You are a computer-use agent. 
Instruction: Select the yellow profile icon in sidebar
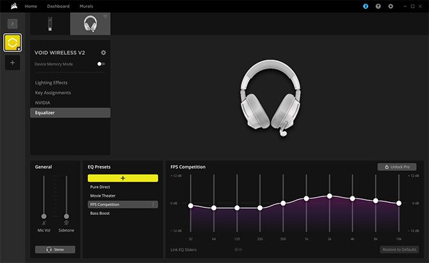13,43
